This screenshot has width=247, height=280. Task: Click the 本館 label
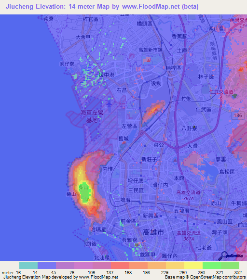click(x=179, y=178)
